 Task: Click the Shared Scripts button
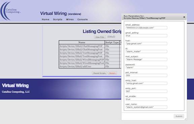(x=99, y=73)
